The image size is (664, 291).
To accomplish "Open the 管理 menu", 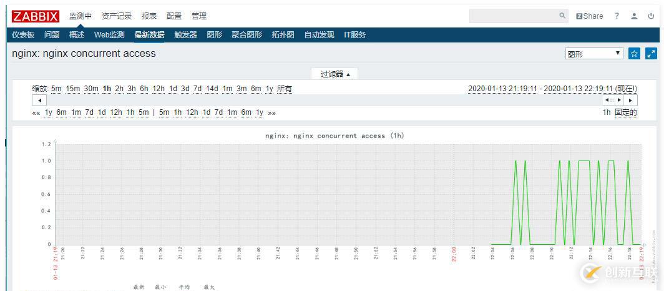I will pyautogui.click(x=199, y=16).
